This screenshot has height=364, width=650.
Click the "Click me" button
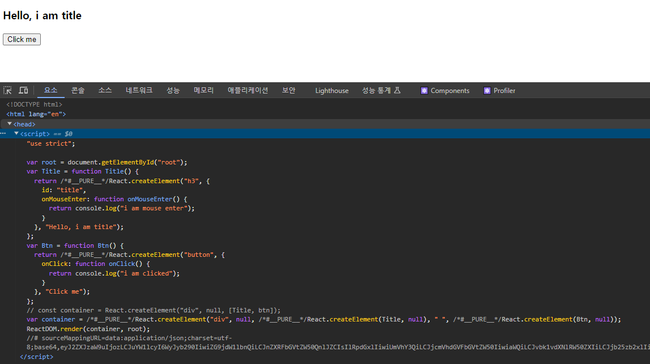pyautogui.click(x=22, y=39)
